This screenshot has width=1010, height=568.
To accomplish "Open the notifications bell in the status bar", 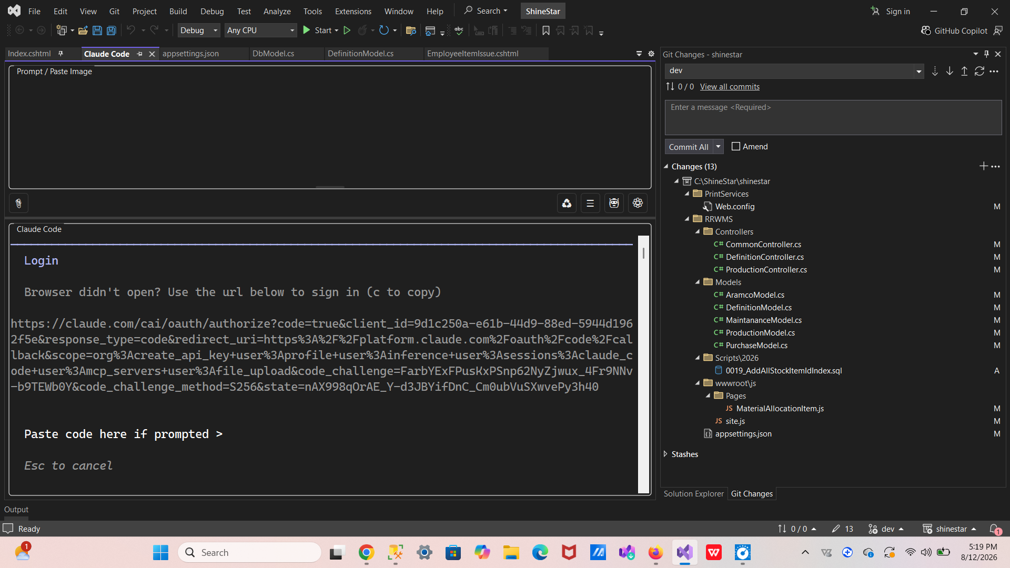I will coord(994,529).
